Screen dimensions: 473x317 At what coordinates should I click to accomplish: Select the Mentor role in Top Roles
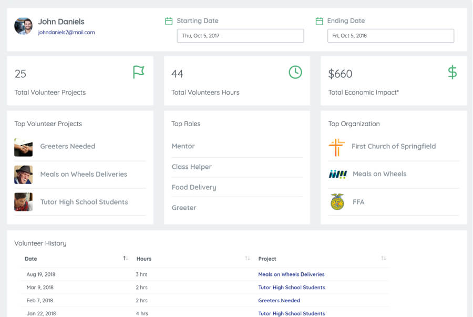183,146
